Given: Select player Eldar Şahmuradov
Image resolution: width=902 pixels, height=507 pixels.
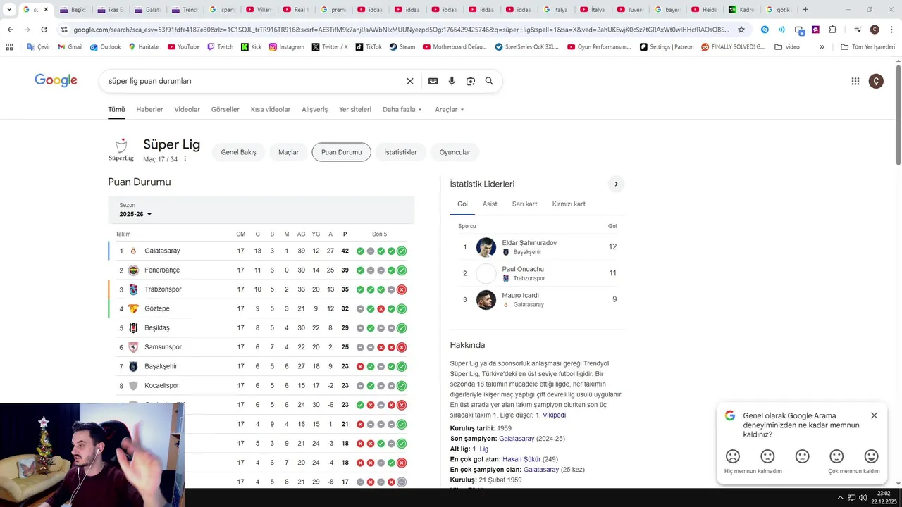Looking at the screenshot, I should tap(529, 243).
